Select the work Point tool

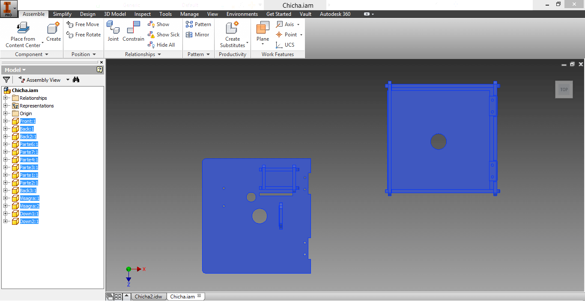[286, 35]
